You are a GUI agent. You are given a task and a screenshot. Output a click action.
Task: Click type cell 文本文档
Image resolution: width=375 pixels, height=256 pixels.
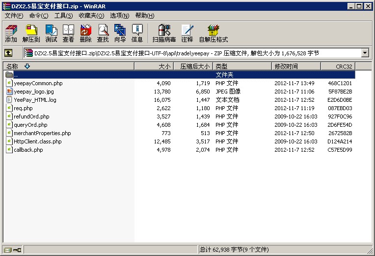(x=227, y=100)
